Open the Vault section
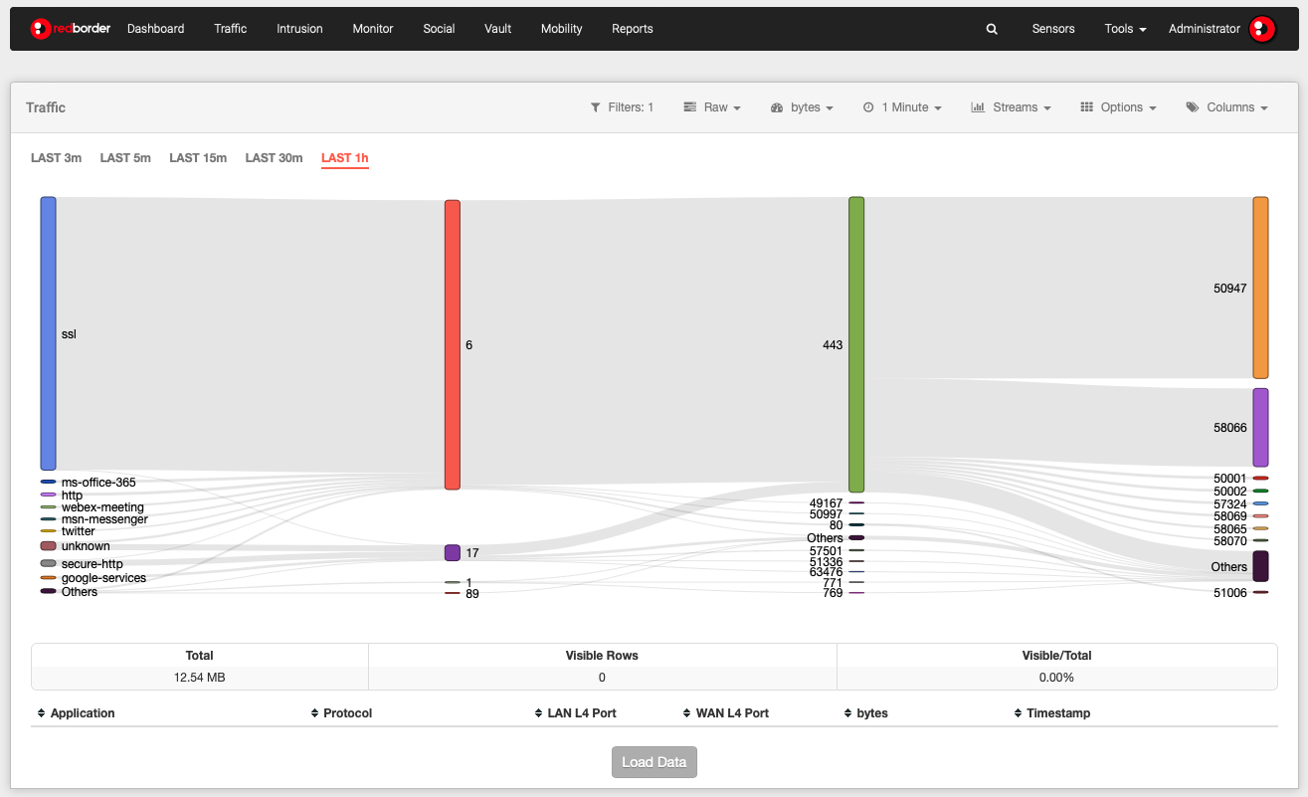Image resolution: width=1308 pixels, height=797 pixels. click(x=498, y=29)
